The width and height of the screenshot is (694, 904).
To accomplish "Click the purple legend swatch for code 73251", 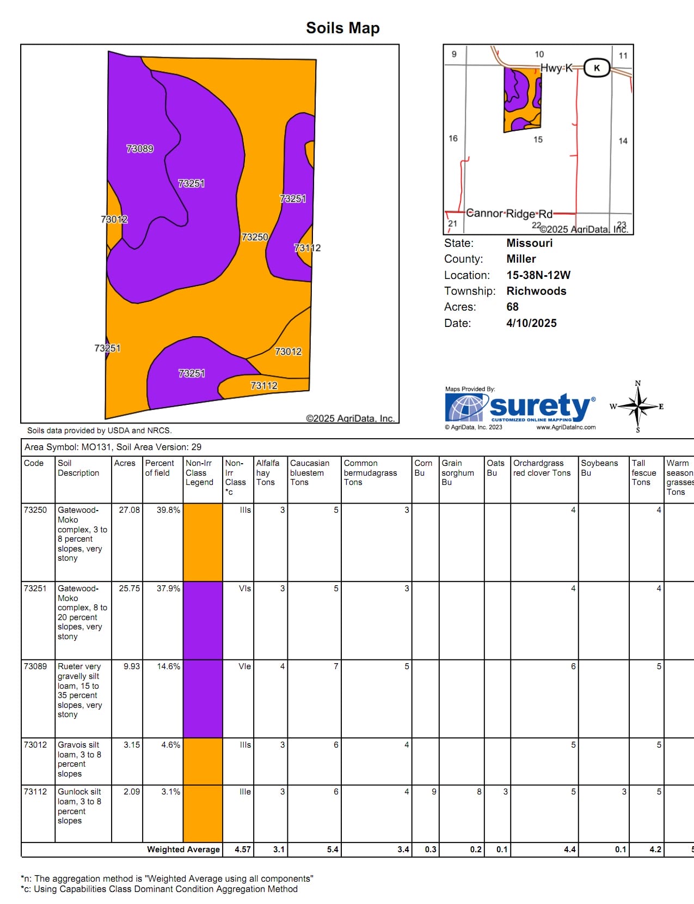I will tap(203, 621).
